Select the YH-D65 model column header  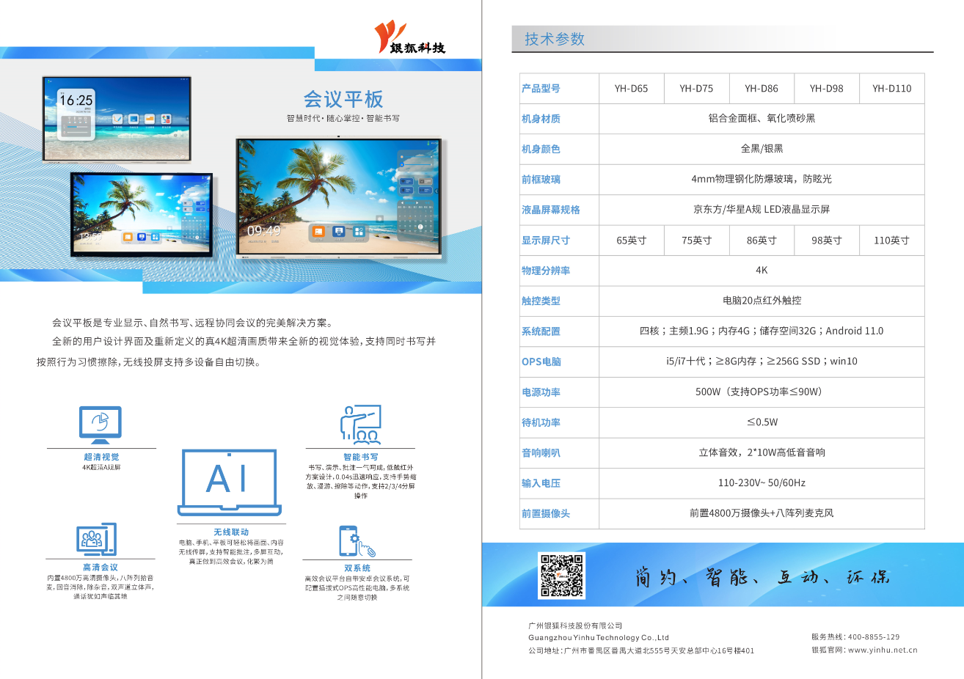click(x=631, y=89)
